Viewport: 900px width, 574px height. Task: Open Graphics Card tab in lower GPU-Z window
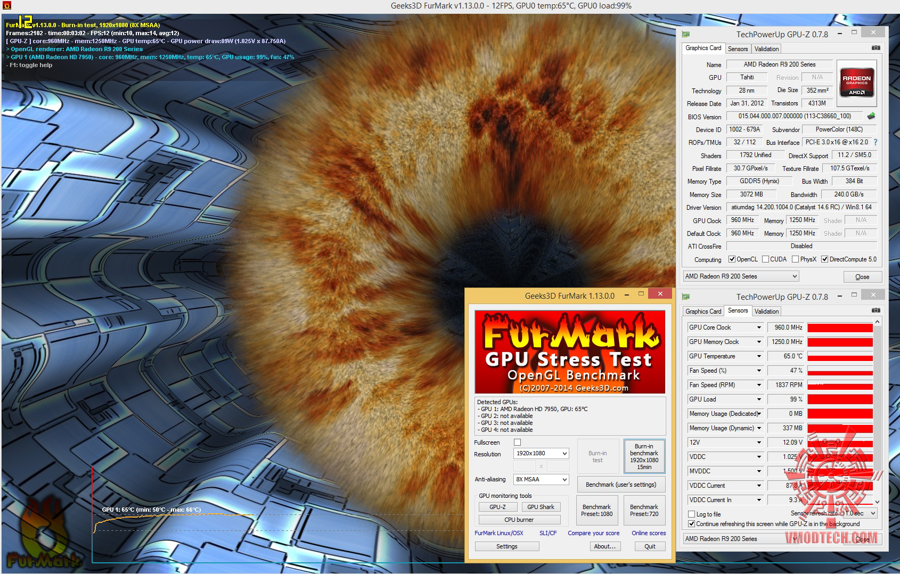[x=703, y=311]
